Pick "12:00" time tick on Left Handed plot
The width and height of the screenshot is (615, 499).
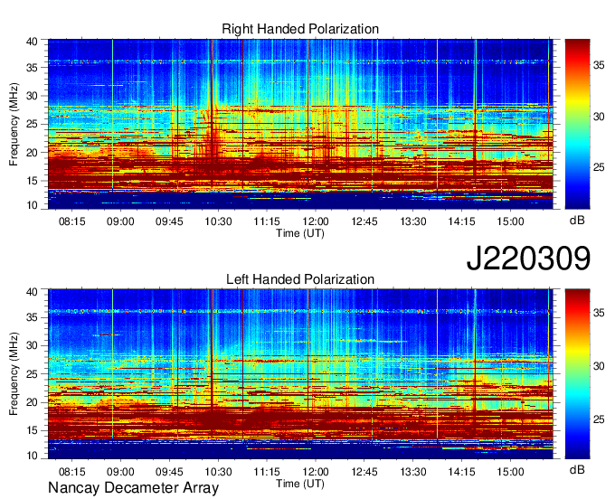(x=316, y=472)
